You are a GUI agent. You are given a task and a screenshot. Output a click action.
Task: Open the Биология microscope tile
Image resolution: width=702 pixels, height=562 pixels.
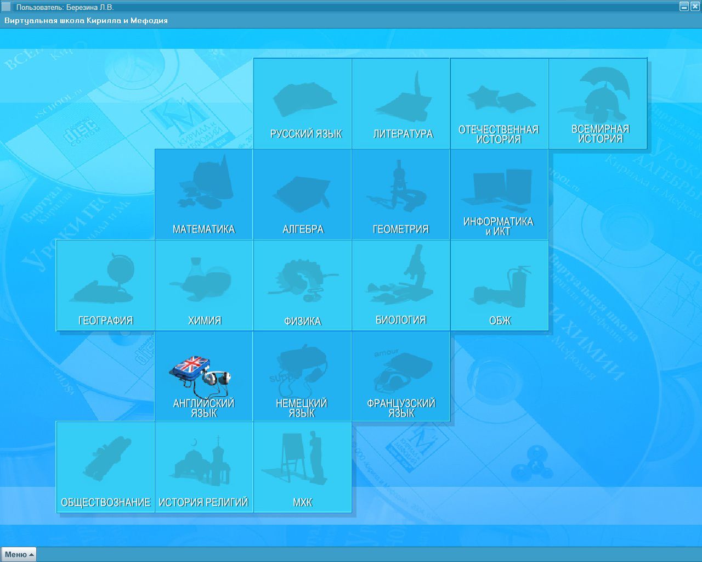[x=401, y=286]
